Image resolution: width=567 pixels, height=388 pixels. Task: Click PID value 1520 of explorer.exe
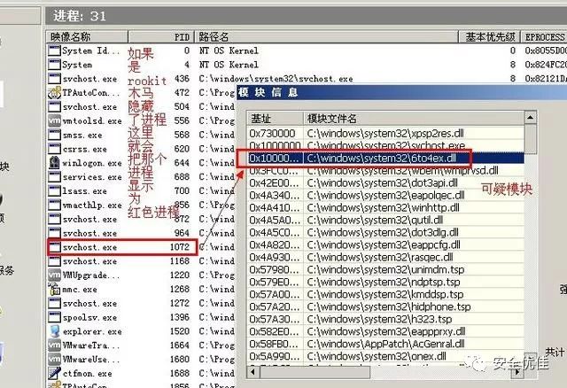[x=180, y=331]
